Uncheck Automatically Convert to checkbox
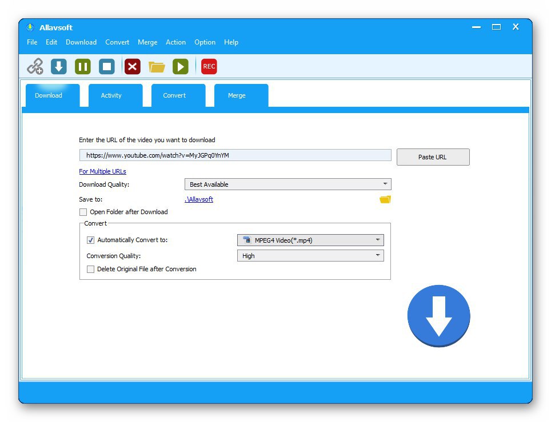This screenshot has width=551, height=422. [91, 240]
